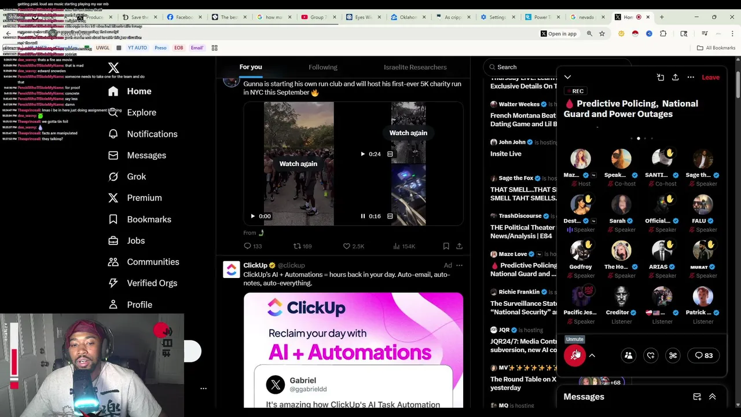Open Walter Weekes live Space listing
Viewport: 741px width, 417px height.
523,115
